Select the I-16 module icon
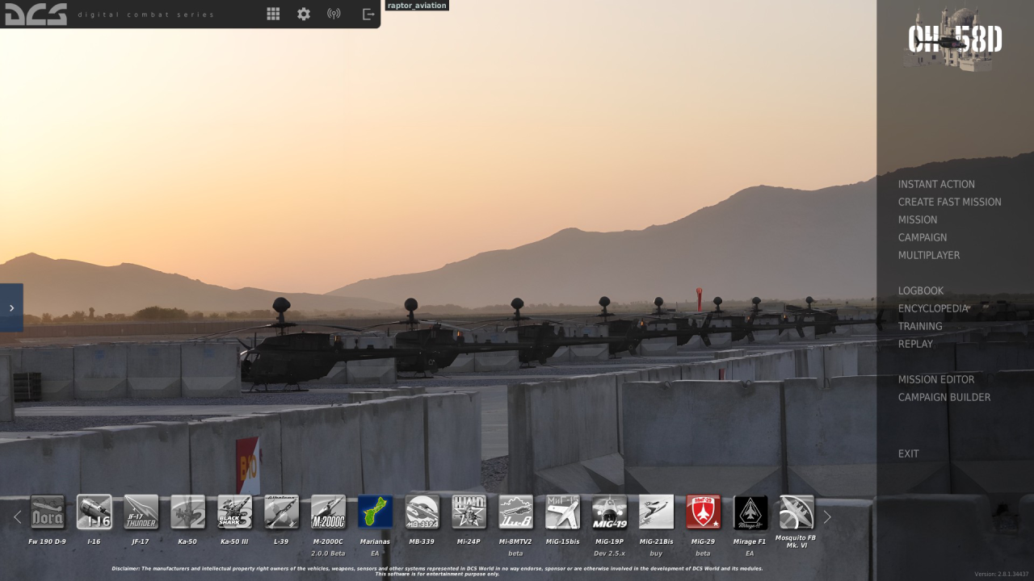This screenshot has width=1034, height=581. [x=94, y=512]
